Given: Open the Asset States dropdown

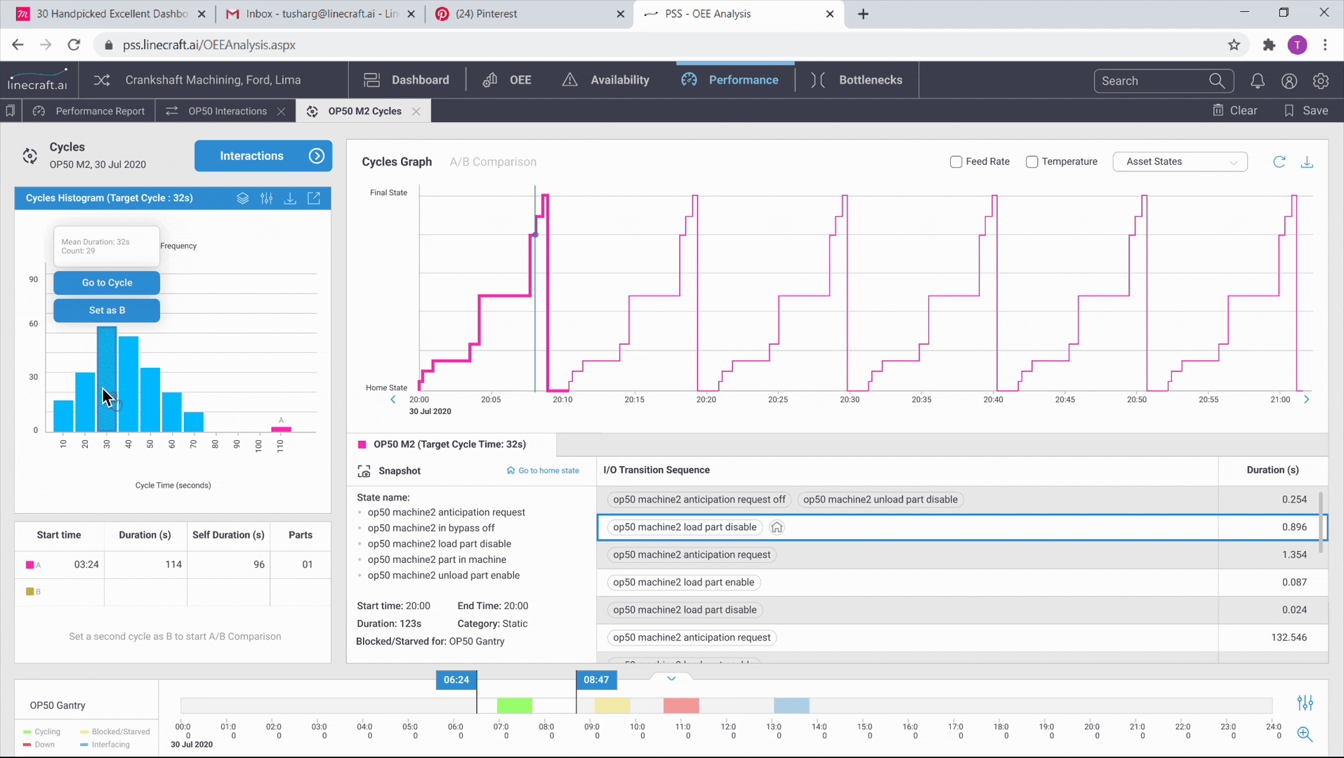Looking at the screenshot, I should [x=1180, y=161].
